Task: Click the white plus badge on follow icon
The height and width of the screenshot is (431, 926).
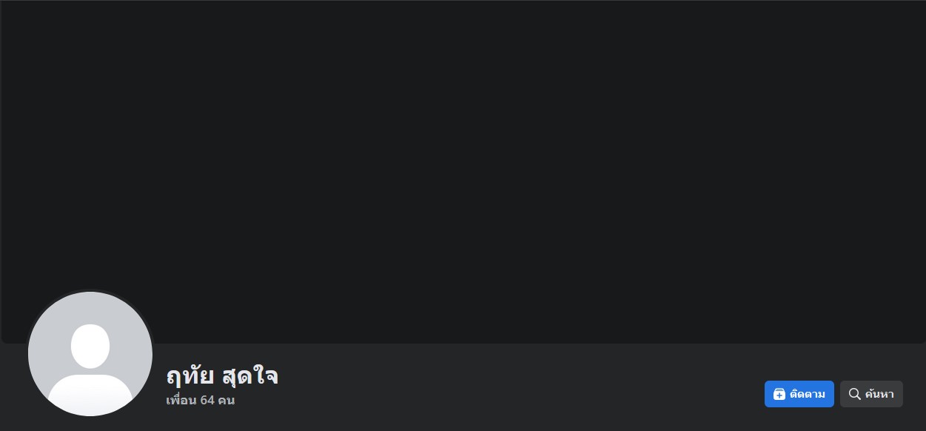Action: [x=779, y=396]
